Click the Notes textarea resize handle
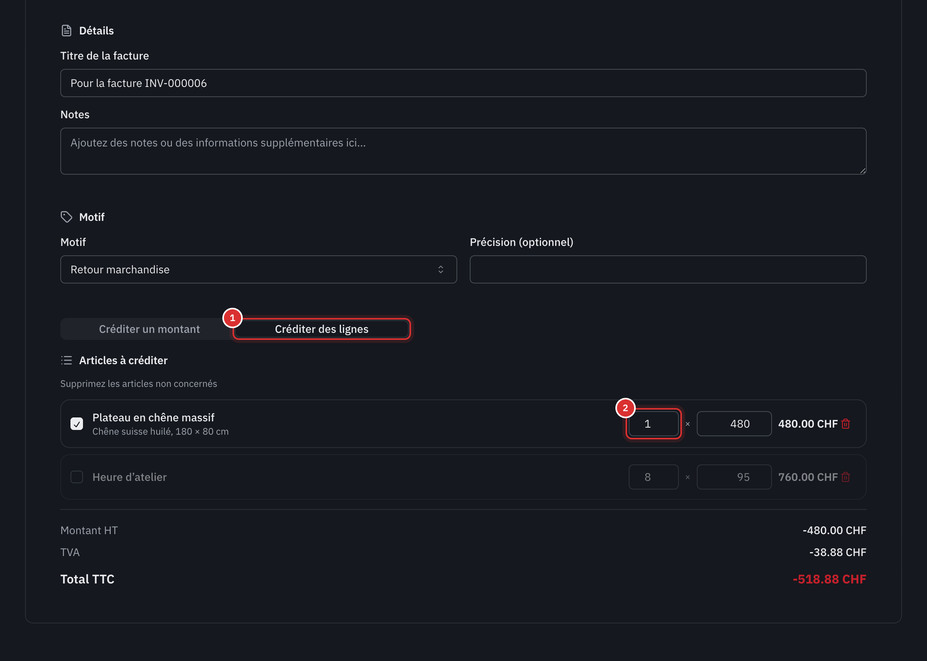The height and width of the screenshot is (661, 927). point(863,171)
